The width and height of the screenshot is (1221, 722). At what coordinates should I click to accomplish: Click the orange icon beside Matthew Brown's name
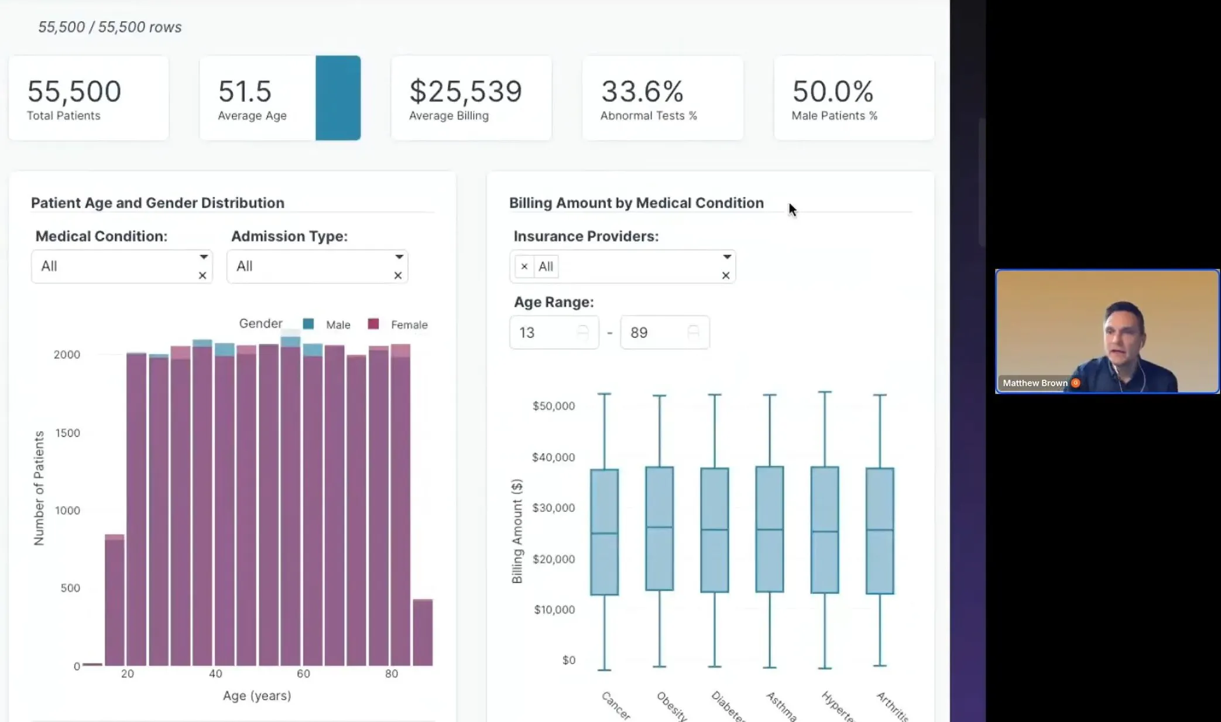point(1076,383)
